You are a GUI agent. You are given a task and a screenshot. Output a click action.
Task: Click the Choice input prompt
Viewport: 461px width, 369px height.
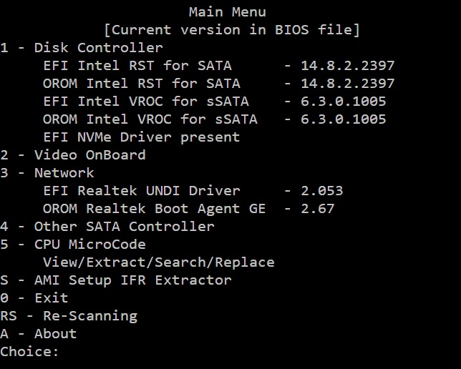tap(30, 351)
